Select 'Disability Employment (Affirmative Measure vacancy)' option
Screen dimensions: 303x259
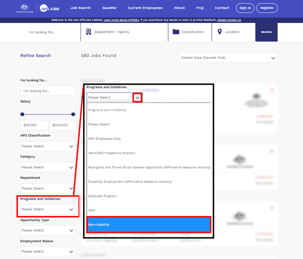pyautogui.click(x=149, y=181)
